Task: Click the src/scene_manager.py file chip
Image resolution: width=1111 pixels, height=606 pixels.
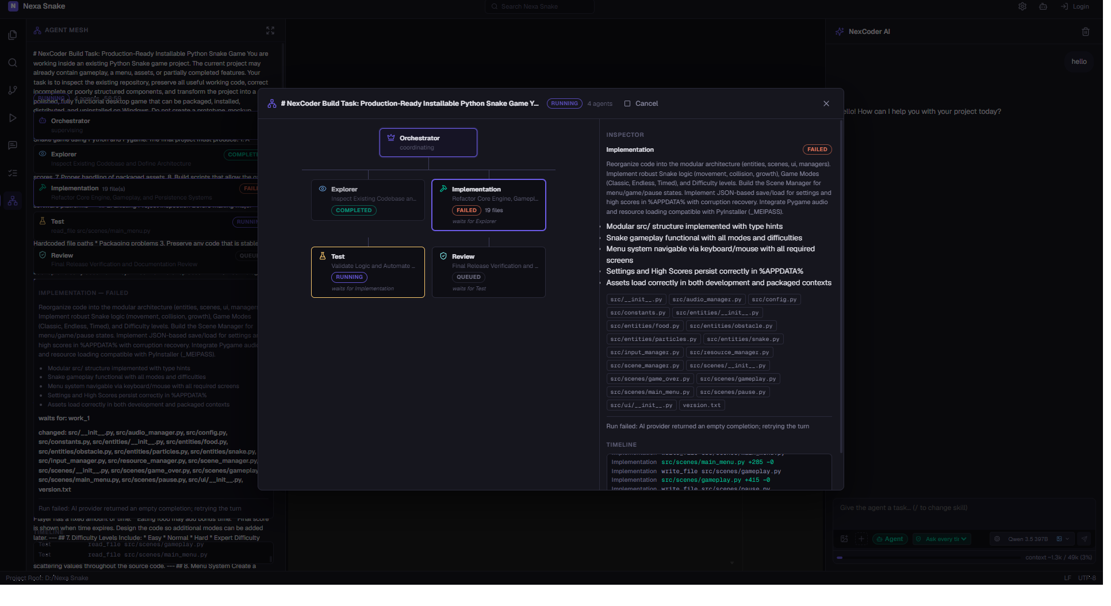Action: coord(645,365)
